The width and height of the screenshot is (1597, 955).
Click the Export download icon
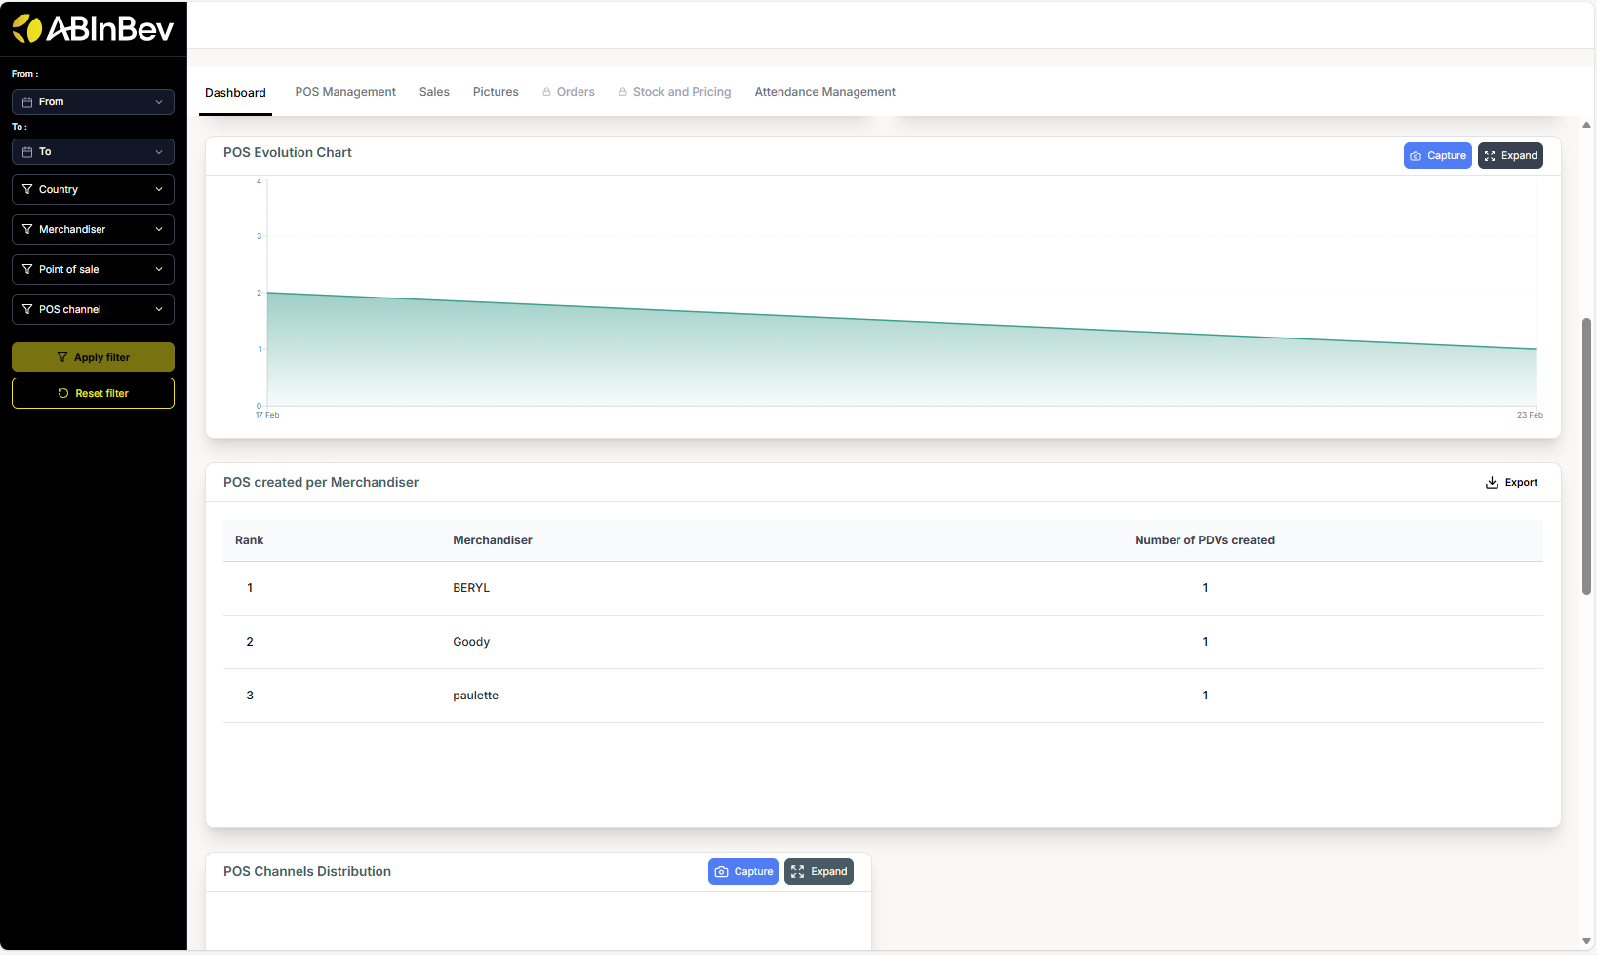point(1492,483)
